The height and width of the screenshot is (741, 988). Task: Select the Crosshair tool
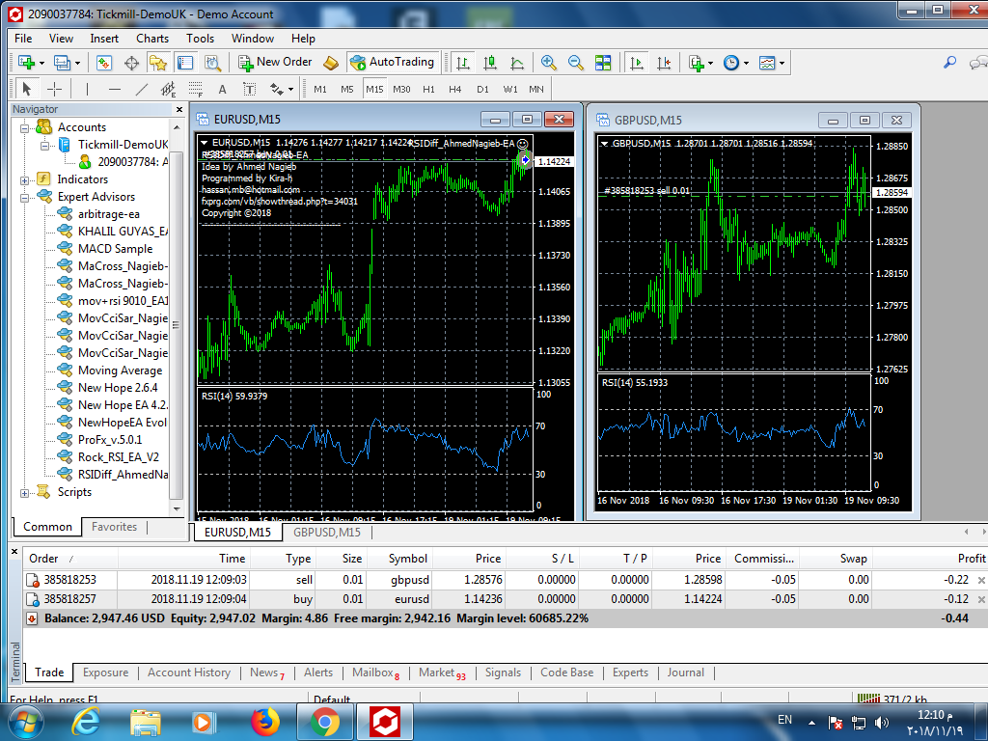(x=54, y=89)
